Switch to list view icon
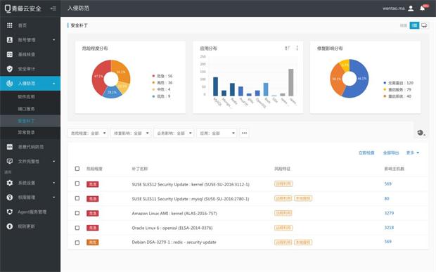Viewport: 436px width, 272px height. pos(414,25)
